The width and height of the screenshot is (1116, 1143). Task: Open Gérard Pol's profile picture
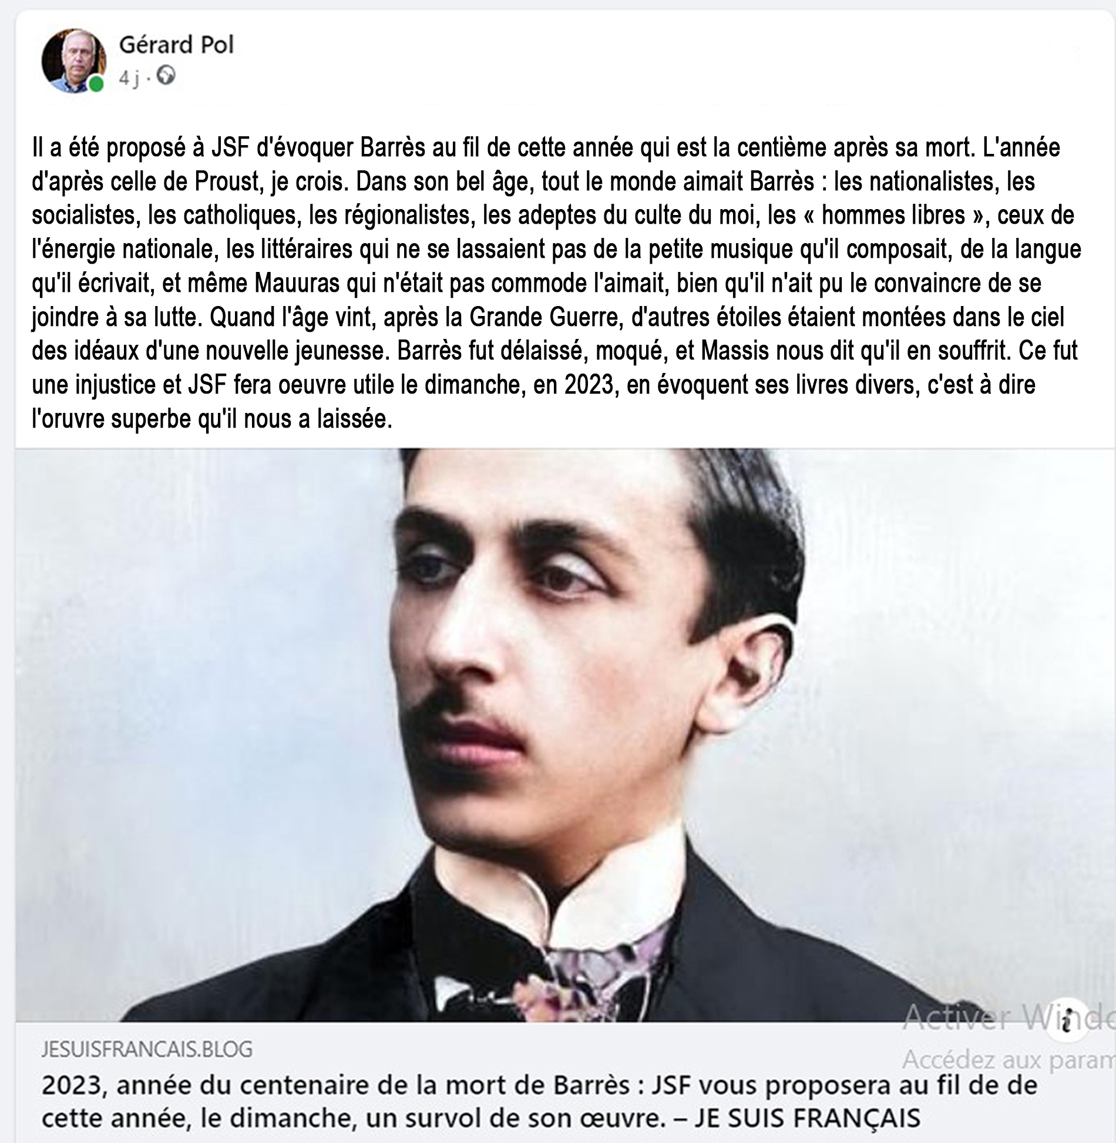[74, 61]
